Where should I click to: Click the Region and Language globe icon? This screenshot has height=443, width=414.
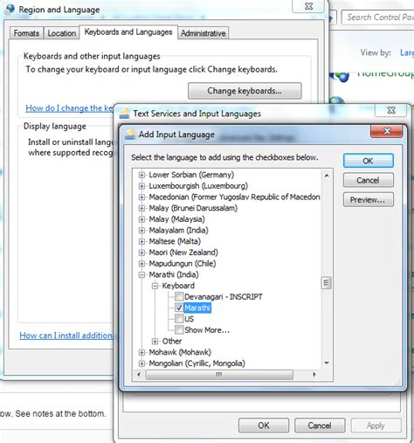point(10,9)
